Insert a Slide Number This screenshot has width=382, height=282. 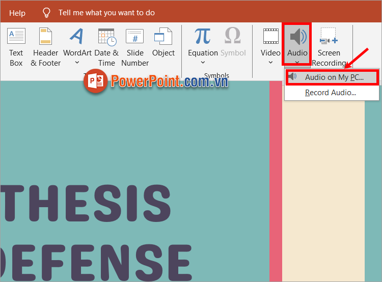pos(135,47)
